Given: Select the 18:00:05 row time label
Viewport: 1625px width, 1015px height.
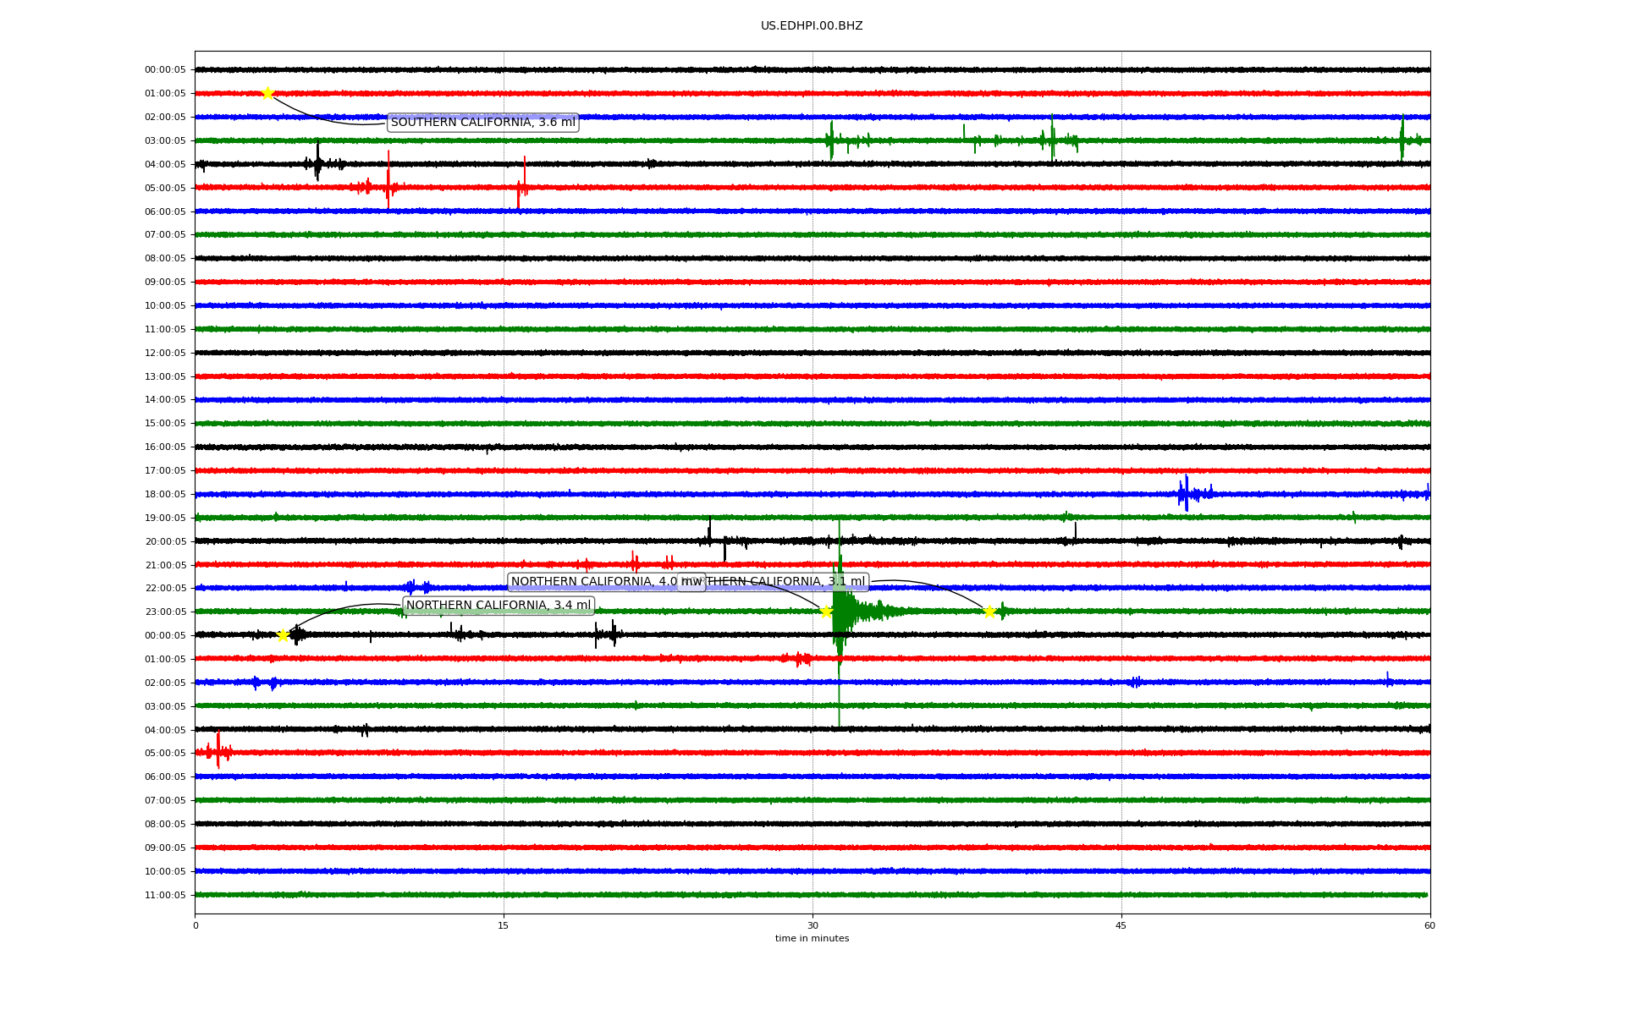Looking at the screenshot, I should click(x=165, y=494).
